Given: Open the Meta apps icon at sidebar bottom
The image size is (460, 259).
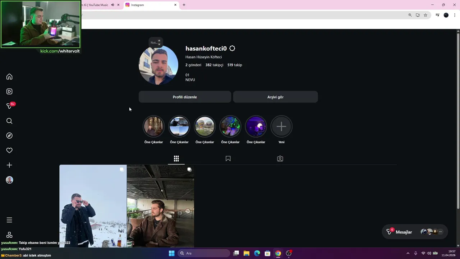Looking at the screenshot, I should click(9, 235).
